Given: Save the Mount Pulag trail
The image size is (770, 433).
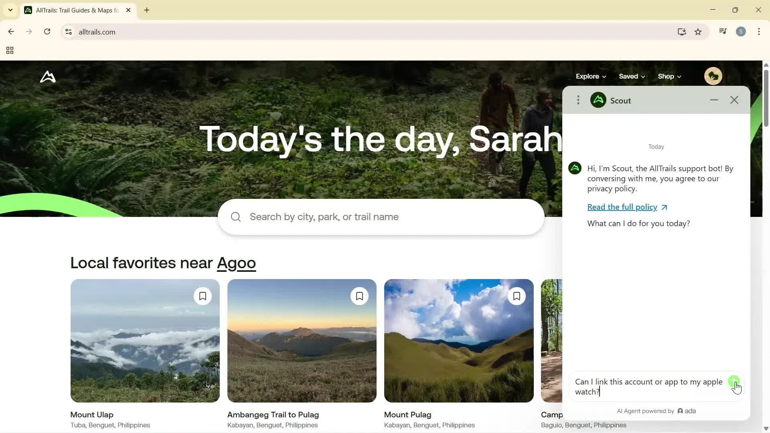Looking at the screenshot, I should coord(517,296).
